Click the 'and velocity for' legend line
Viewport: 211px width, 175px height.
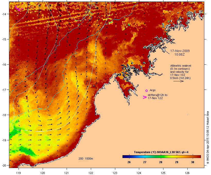click(179, 72)
